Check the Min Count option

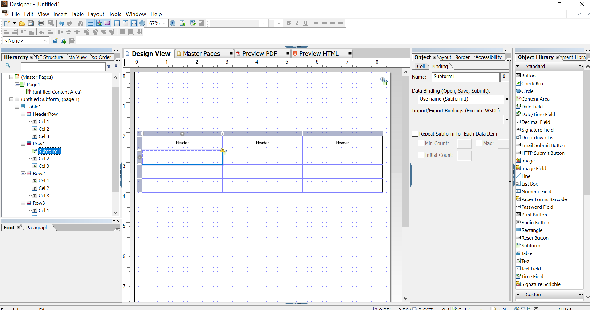421,143
